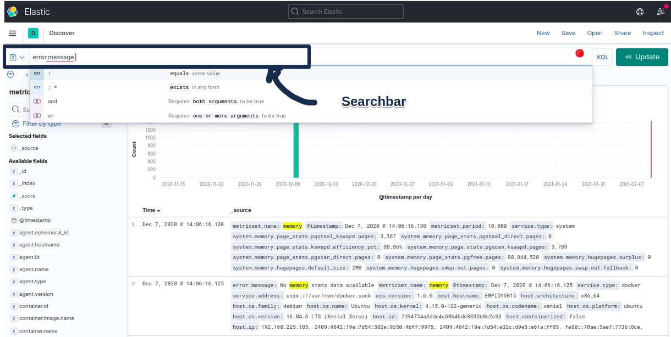Click the help icon in the header
671x337 pixels.
(x=640, y=12)
